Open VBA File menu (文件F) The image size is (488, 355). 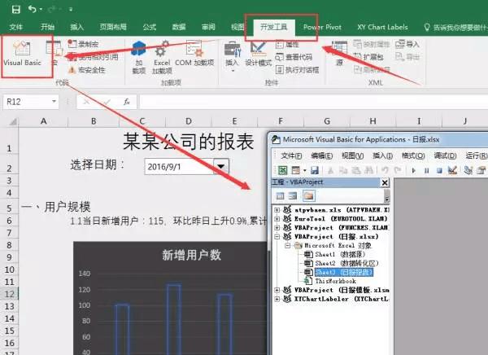coord(291,156)
